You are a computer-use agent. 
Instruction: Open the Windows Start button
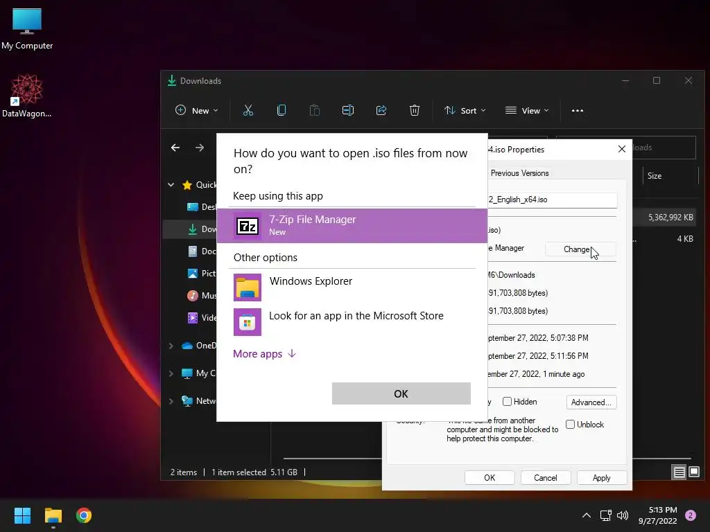pos(22,515)
